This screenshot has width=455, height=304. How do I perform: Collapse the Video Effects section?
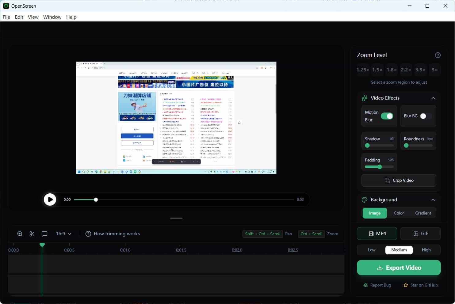(x=433, y=98)
